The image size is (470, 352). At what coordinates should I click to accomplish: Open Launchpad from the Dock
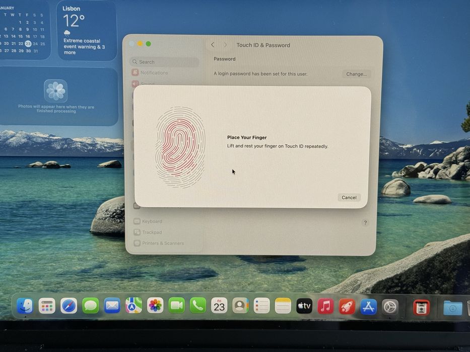click(47, 306)
